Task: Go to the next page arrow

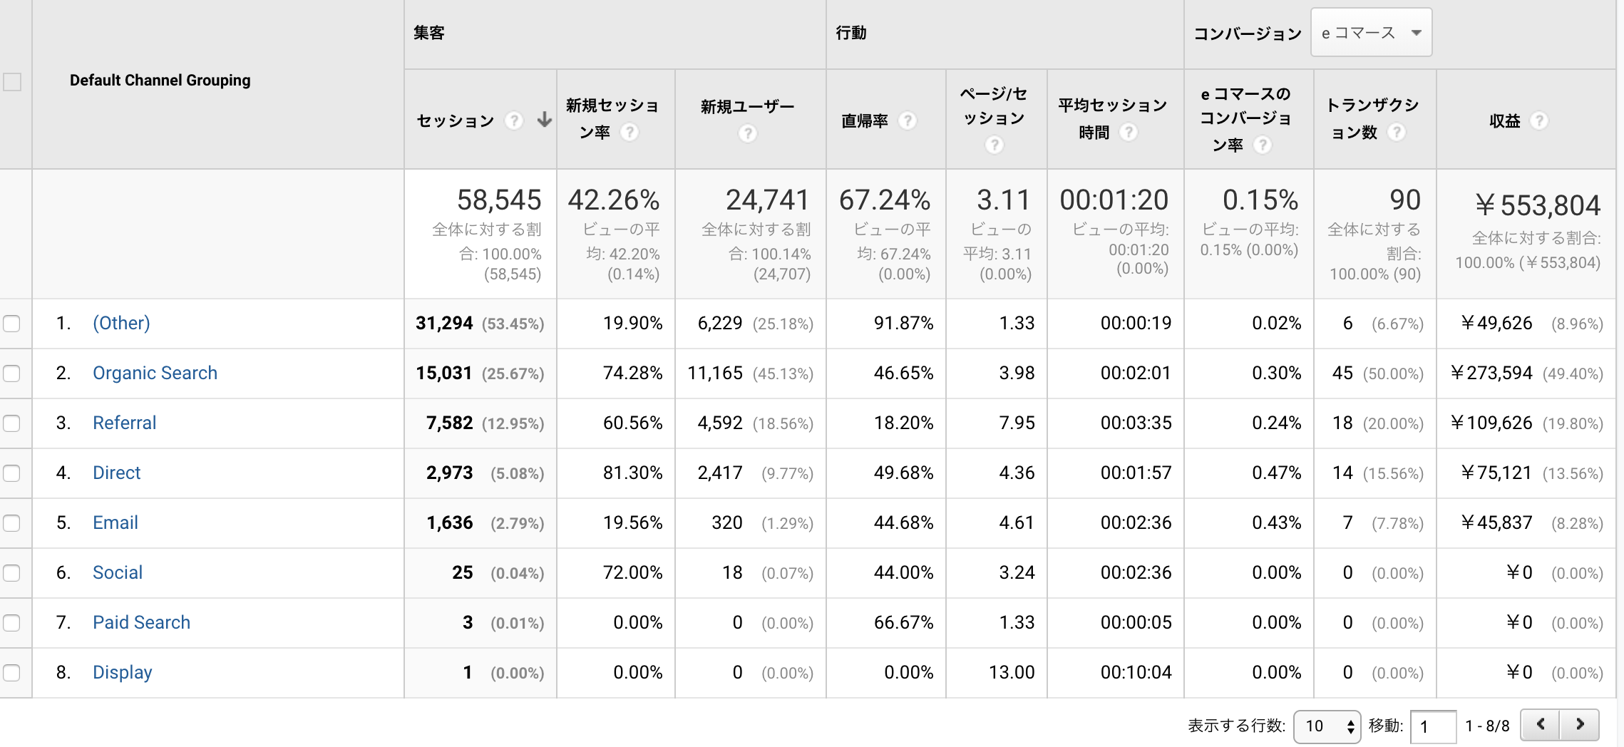Action: coord(1580,725)
